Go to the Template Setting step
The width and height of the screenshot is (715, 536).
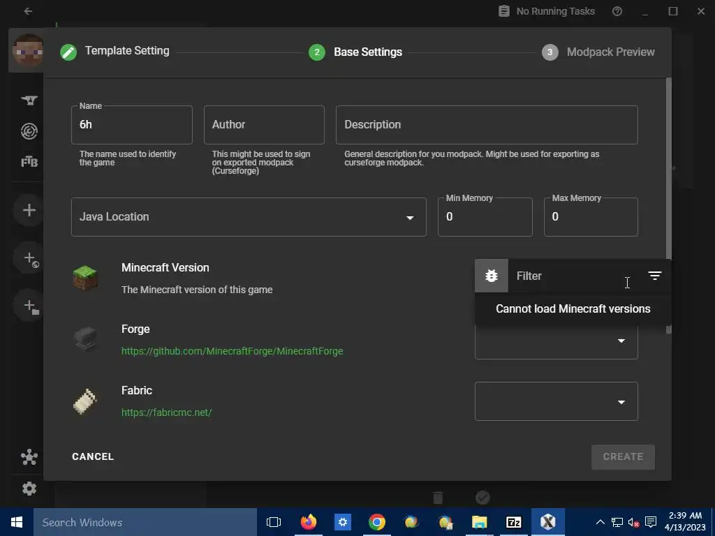click(x=127, y=50)
